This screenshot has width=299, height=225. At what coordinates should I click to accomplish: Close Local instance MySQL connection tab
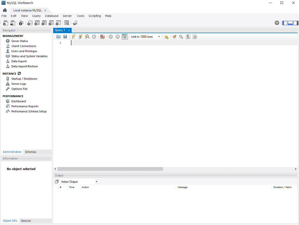[45, 10]
